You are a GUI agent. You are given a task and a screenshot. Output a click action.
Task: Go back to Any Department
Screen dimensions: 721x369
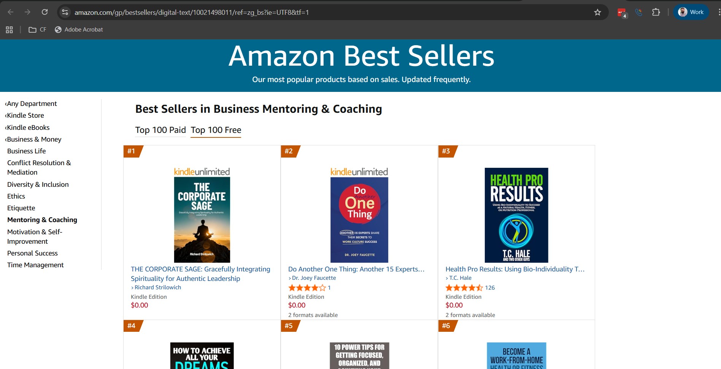(x=32, y=104)
